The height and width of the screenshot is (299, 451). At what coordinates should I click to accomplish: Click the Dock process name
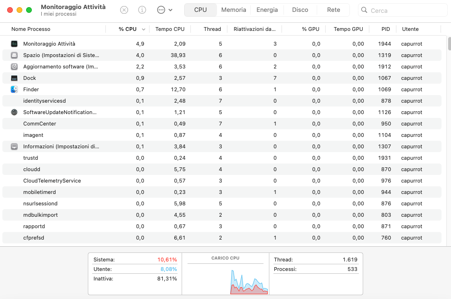[x=29, y=78]
